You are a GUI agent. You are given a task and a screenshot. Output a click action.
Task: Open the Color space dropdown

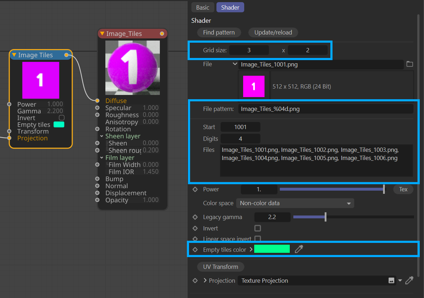point(295,203)
